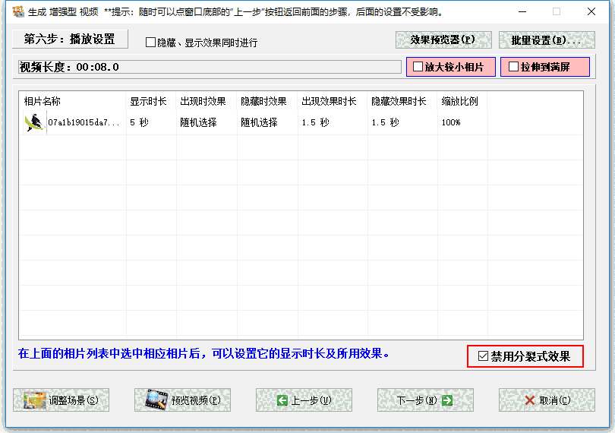Open 批量设置(B)... button

(x=547, y=40)
